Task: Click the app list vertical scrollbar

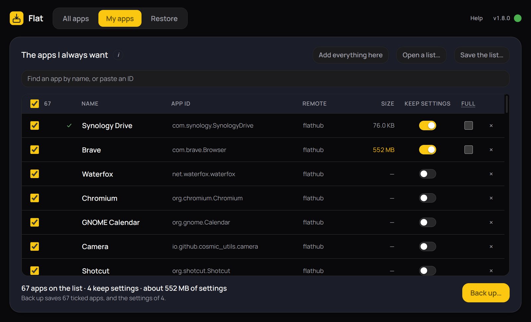Action: [506, 104]
